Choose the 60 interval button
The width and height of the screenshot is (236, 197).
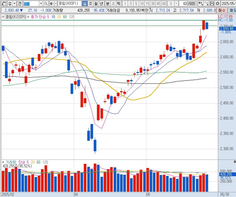[164, 4]
